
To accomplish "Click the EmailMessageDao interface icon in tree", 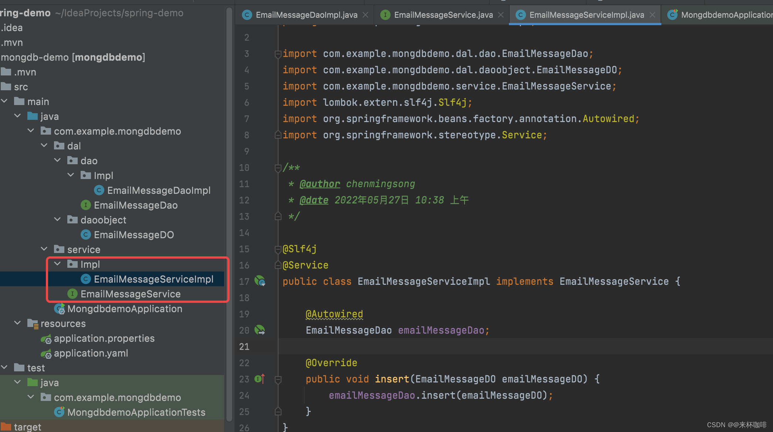I will [85, 205].
